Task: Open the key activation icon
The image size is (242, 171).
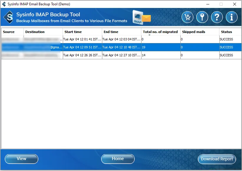Action: point(202,17)
